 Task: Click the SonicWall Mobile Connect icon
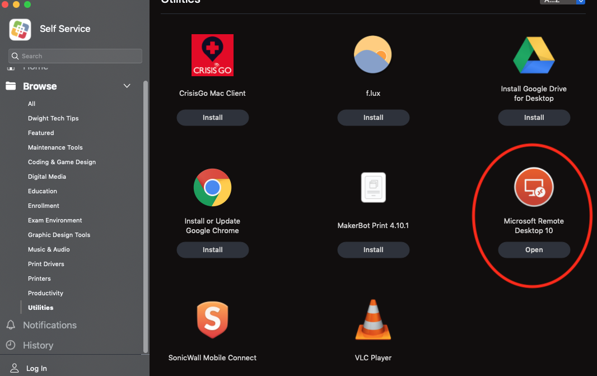212,319
